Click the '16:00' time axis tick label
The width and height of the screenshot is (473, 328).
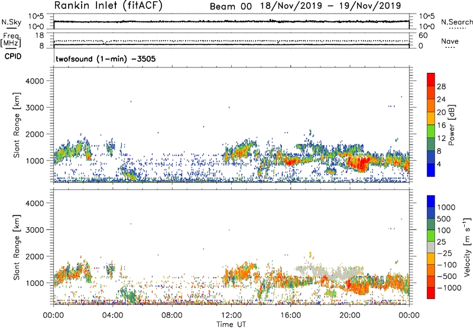[x=290, y=316]
